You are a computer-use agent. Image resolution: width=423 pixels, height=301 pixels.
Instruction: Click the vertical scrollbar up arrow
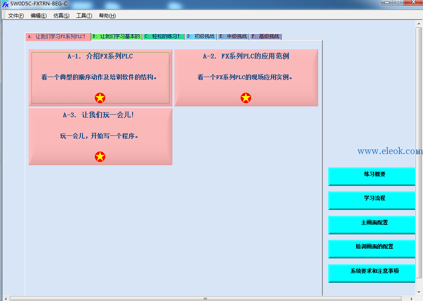click(x=419, y=24)
